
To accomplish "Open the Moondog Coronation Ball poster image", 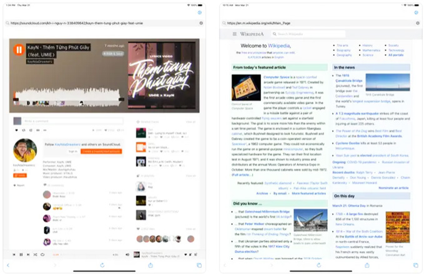I will coord(398,228).
